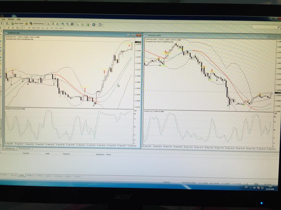Click the taskbar clock showing 7:47
This screenshot has width=281, height=210.
click(270, 188)
